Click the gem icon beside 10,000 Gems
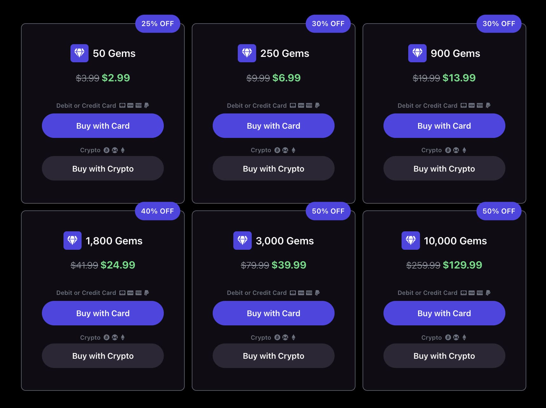 click(x=410, y=241)
